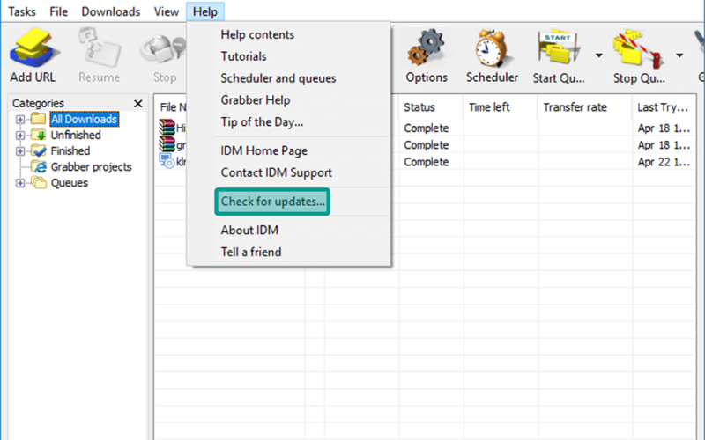Click the second row's Apr 18 date
Viewport: 705px width, 440px height.
[x=664, y=145]
